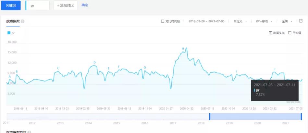This screenshot has height=133, width=308.
Task: Click the help icon beside 搜索指数
Action: [x=23, y=21]
